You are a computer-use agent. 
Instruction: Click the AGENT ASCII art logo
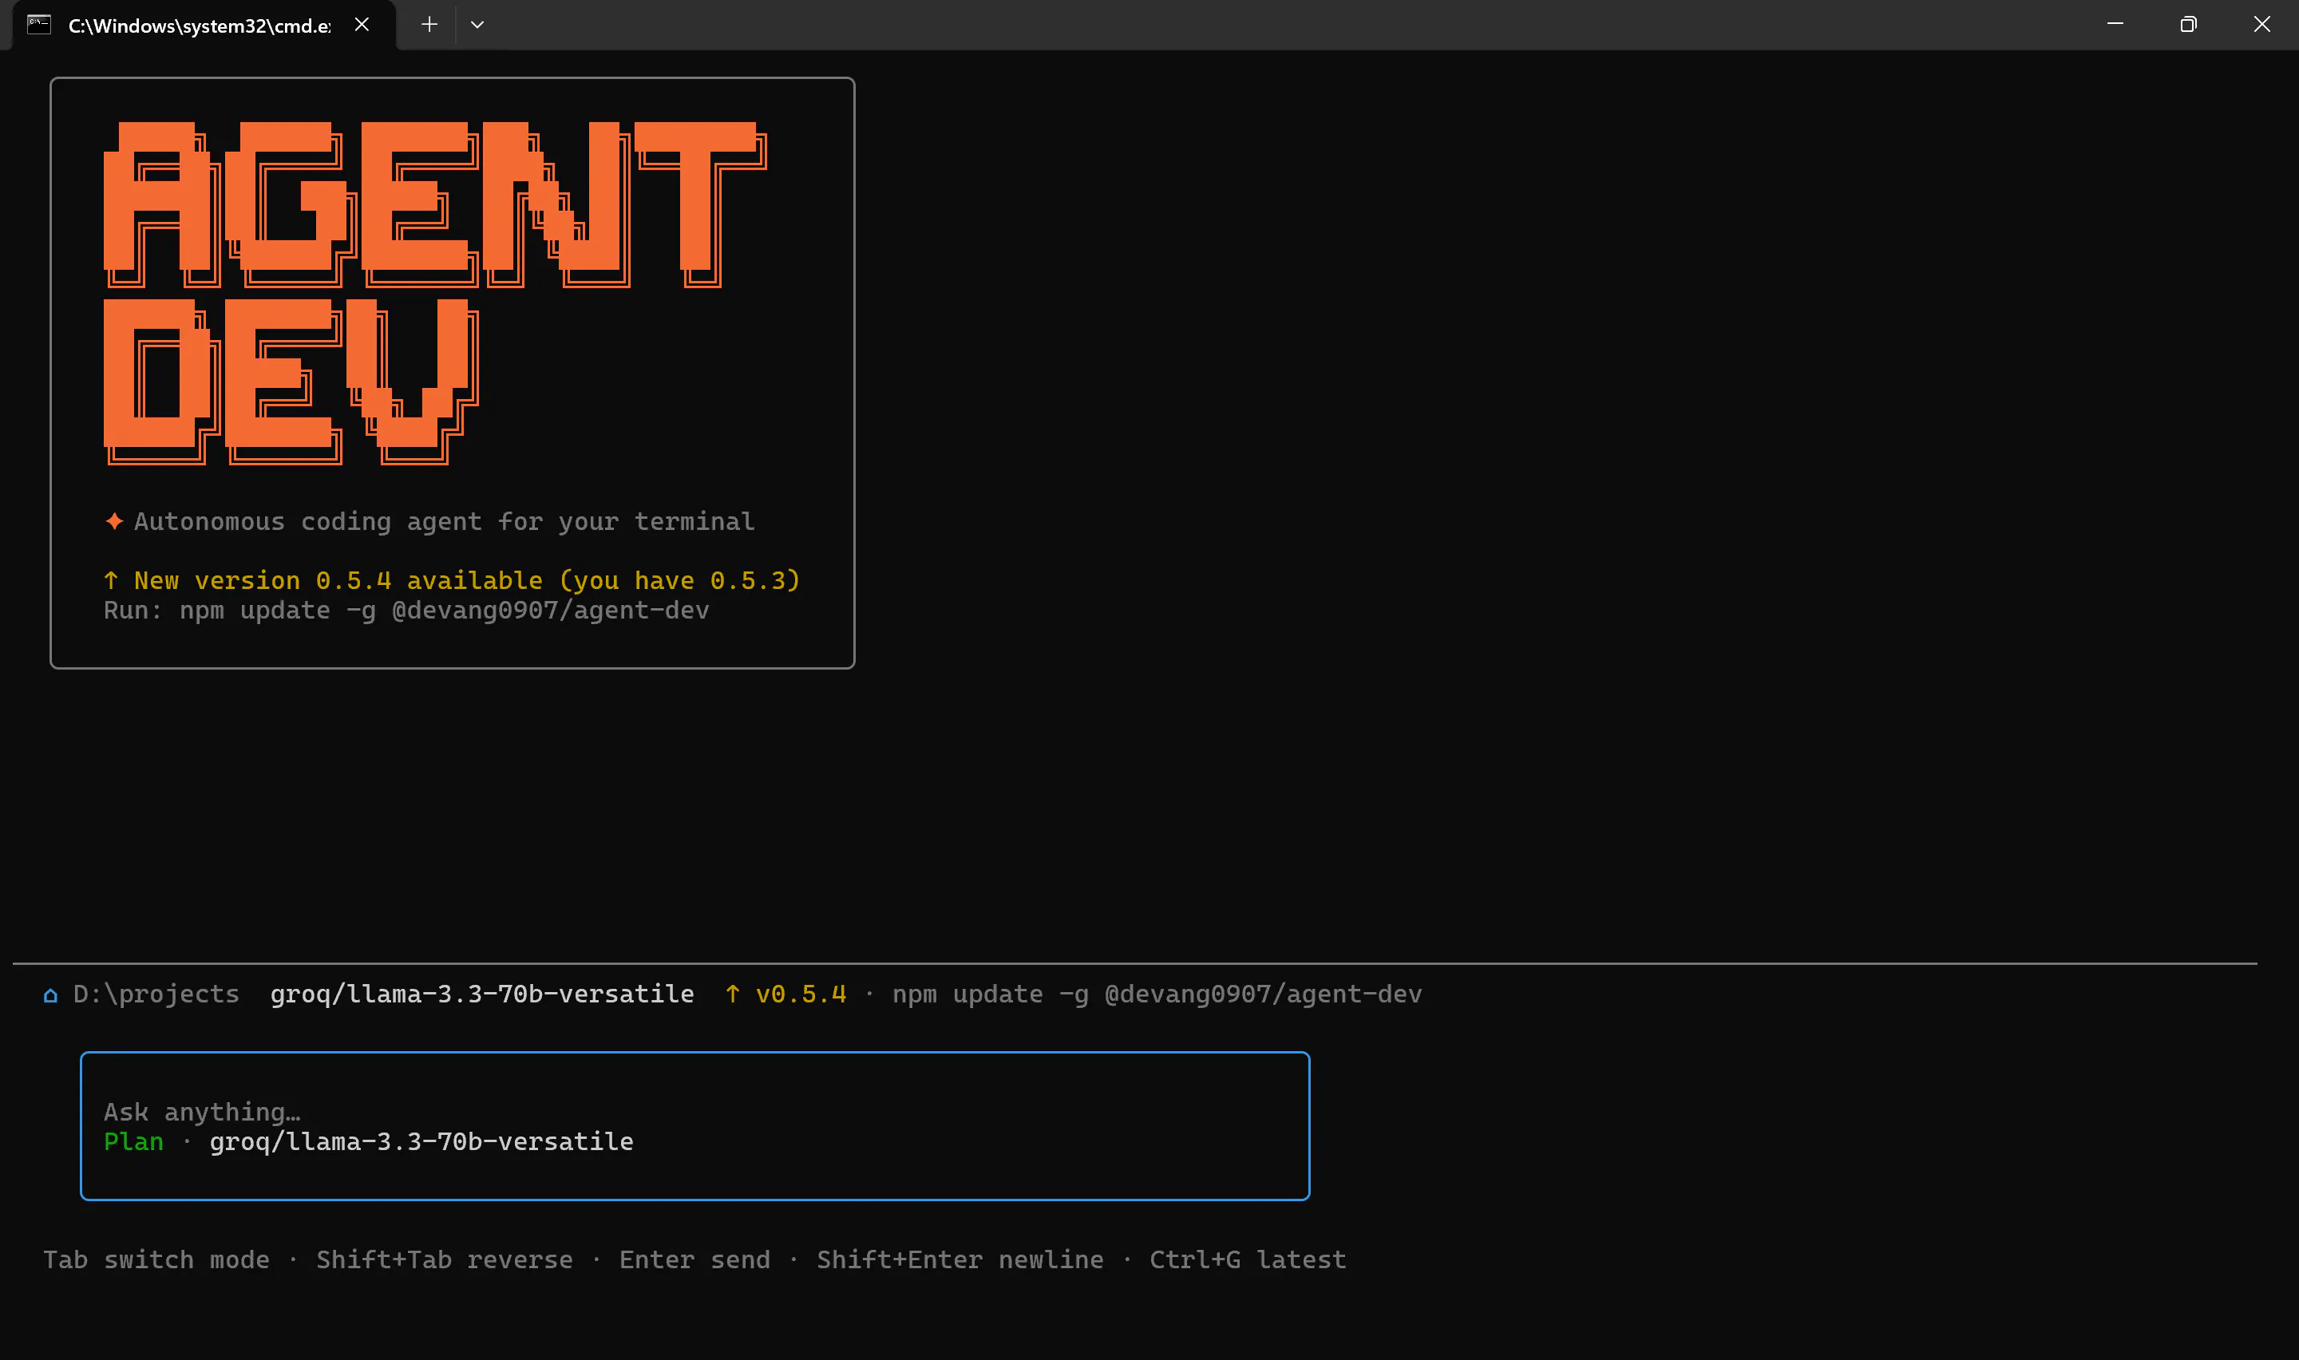435,204
